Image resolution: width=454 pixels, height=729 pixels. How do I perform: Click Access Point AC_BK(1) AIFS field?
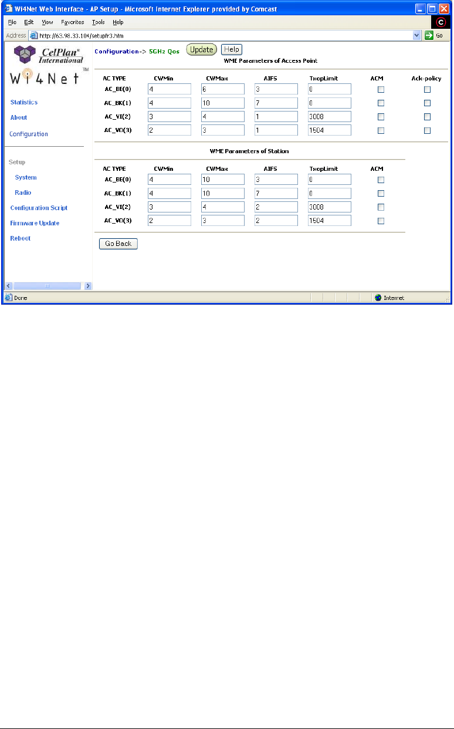click(276, 103)
